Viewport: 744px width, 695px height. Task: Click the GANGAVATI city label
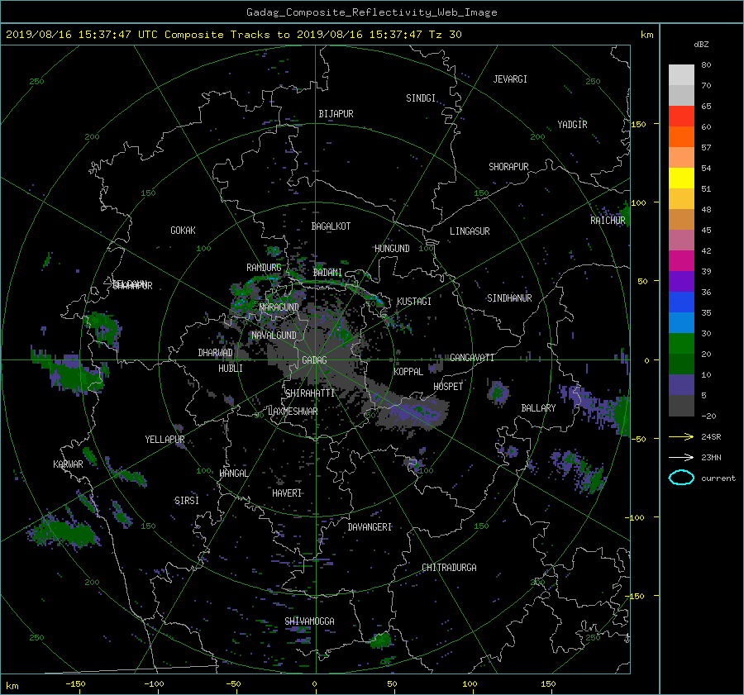coord(472,358)
